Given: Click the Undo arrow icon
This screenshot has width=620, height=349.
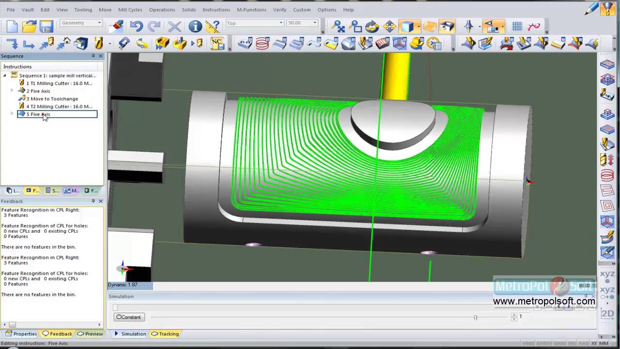Looking at the screenshot, I should point(137,27).
